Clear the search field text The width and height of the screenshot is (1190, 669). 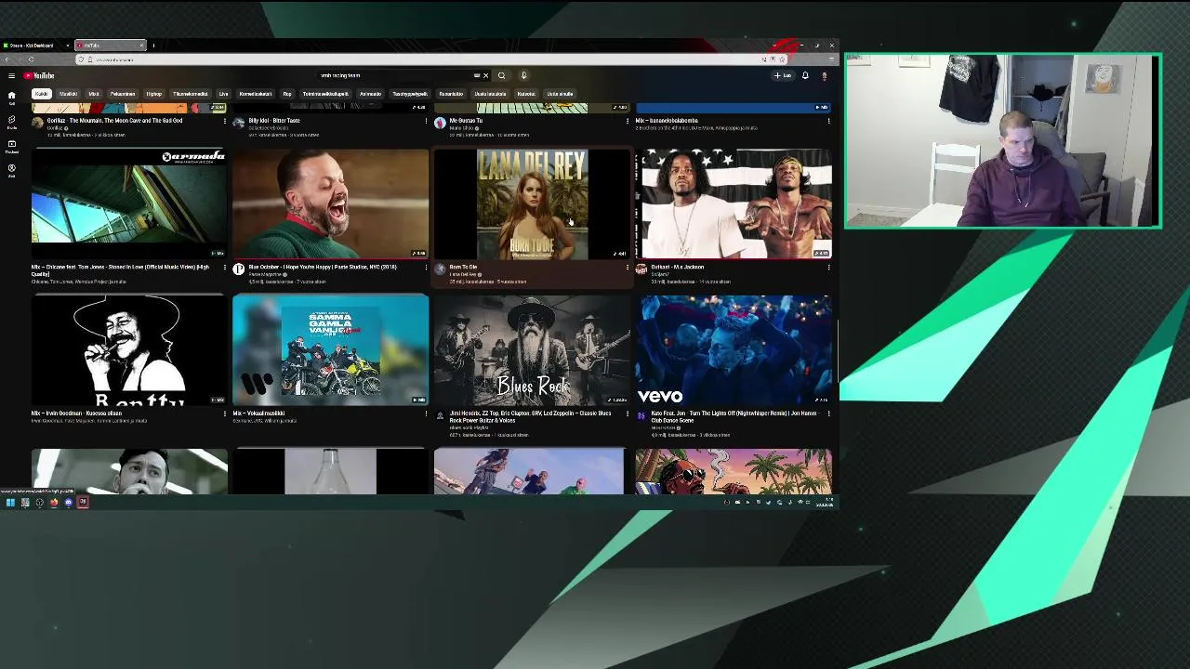pos(485,76)
